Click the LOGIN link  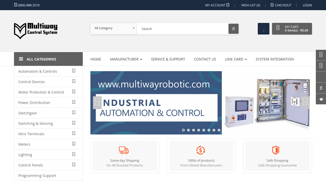307,5
